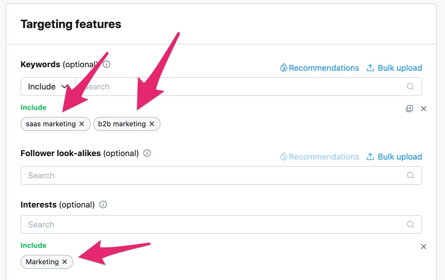Click Bulk upload for Follower look-alikes

(x=394, y=157)
